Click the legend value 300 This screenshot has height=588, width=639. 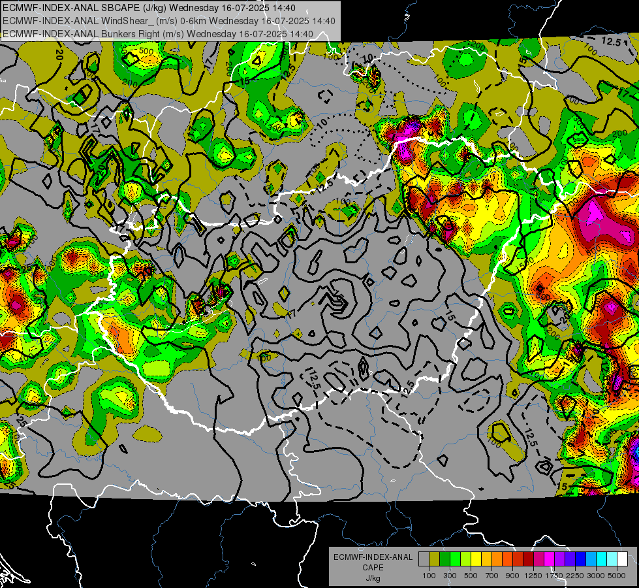[450, 576]
